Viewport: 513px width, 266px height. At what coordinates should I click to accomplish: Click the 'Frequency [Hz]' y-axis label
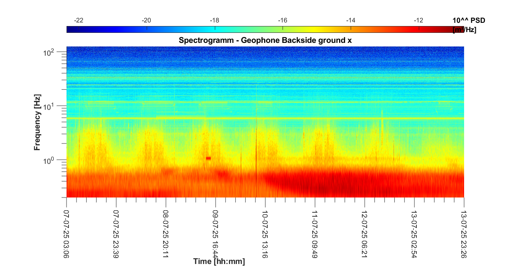click(37, 125)
